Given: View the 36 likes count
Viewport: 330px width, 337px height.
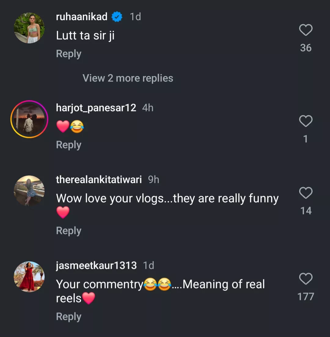Looking at the screenshot, I should click(x=306, y=48).
